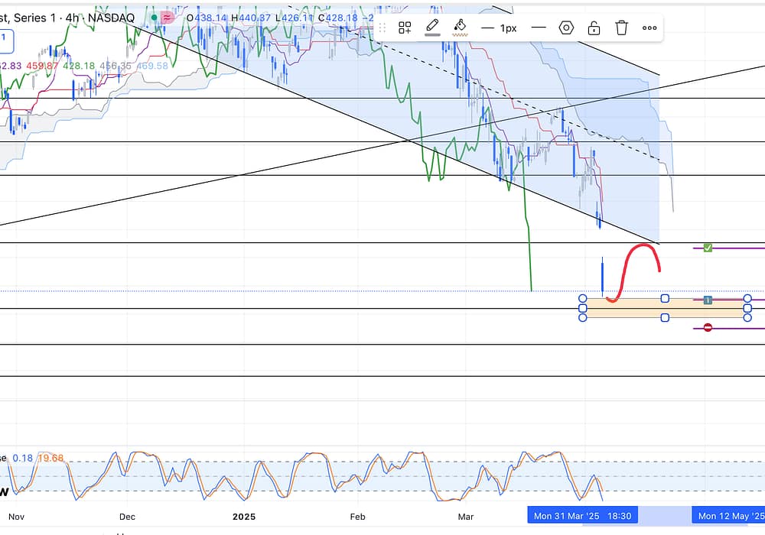Delete the selected drawing with trash icon
Viewport: 765px width, 535px height.
(x=622, y=28)
